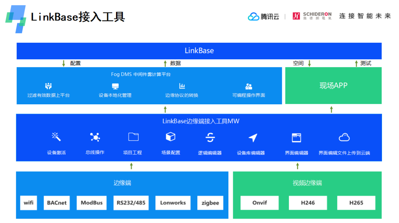The width and height of the screenshot is (399, 223).
Task: Select the zigbee protocol box
Action: [210, 203]
